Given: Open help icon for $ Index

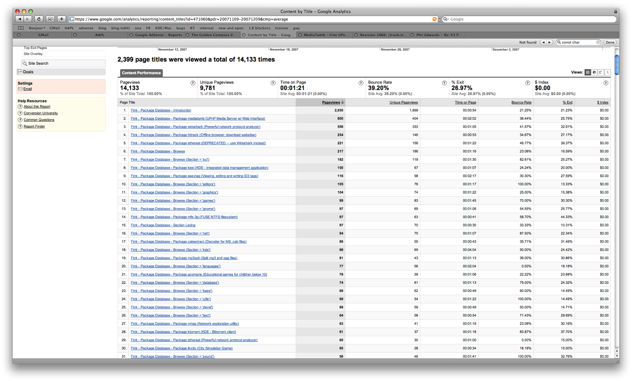Looking at the screenshot, I should [x=606, y=83].
